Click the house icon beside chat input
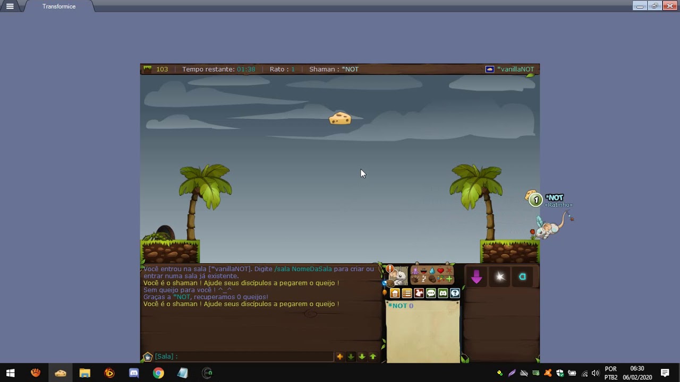The height and width of the screenshot is (382, 680). coord(148,357)
